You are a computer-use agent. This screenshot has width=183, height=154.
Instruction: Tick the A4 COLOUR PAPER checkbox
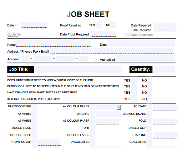[93, 107]
